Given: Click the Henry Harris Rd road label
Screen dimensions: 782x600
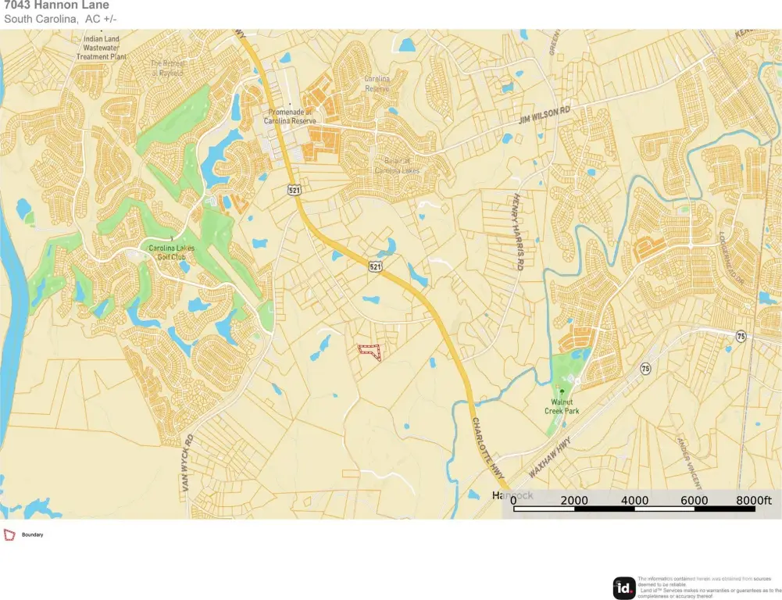Looking at the screenshot, I should point(516,233).
